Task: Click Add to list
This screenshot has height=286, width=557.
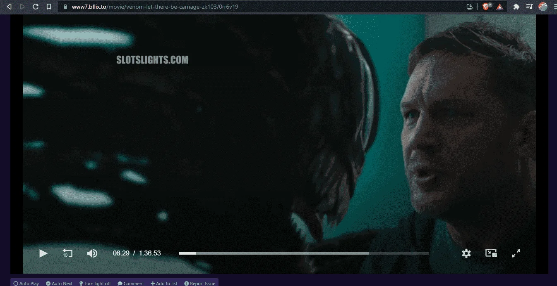Action: [x=164, y=284]
